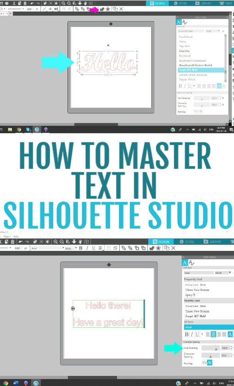Open the Help menu in lower screenshot
The width and height of the screenshot is (234, 386).
(16, 236)
